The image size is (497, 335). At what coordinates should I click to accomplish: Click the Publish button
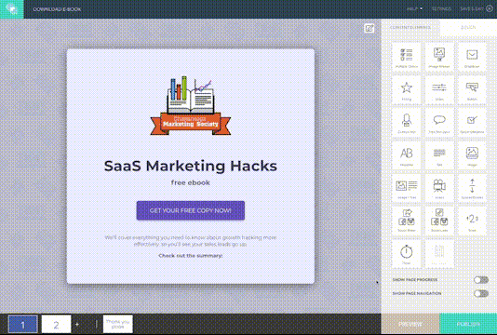tap(468, 324)
